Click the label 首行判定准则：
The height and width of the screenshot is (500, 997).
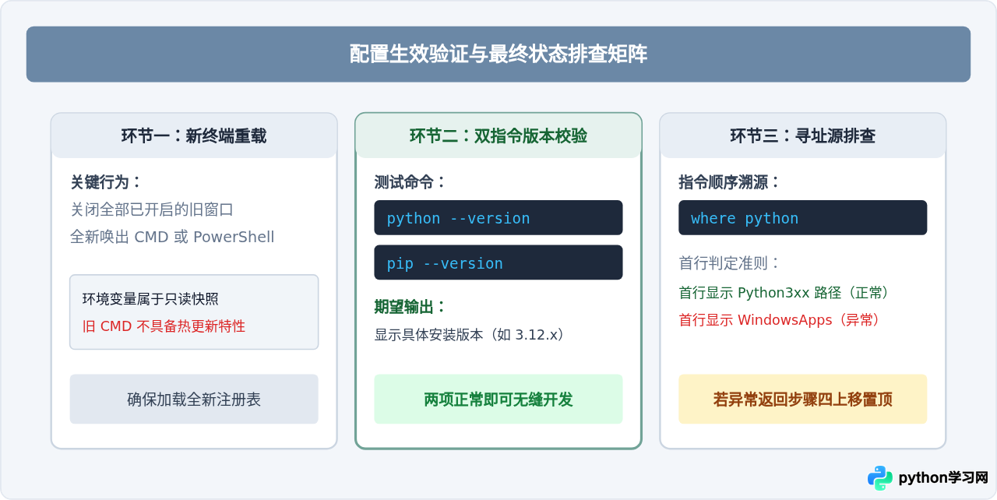730,263
